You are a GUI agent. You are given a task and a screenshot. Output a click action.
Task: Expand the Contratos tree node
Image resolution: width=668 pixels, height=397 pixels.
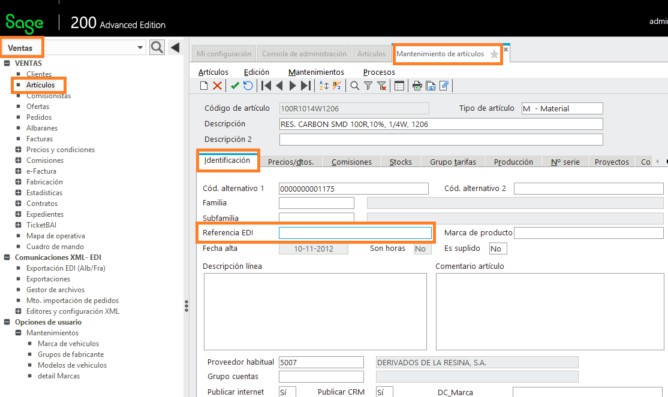pyautogui.click(x=19, y=204)
